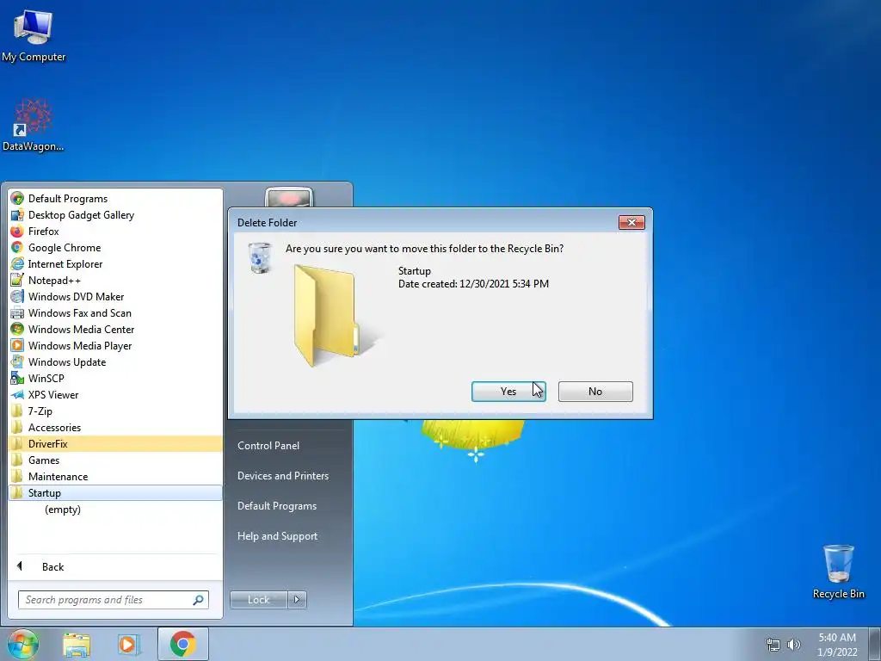Open Control Panel from the Start menu

[x=268, y=445]
